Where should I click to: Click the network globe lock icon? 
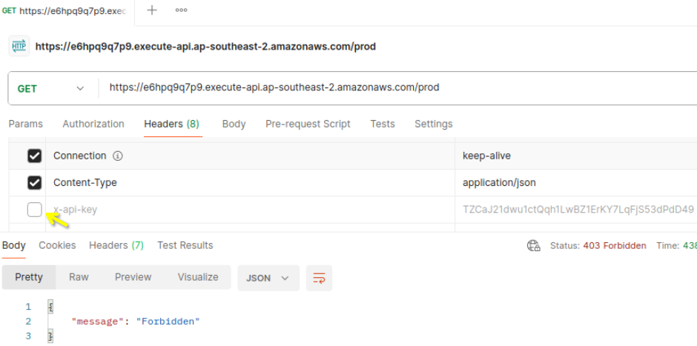click(x=533, y=246)
